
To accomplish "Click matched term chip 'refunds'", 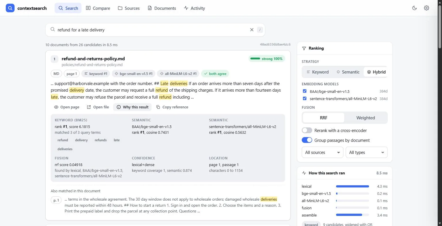I will click(101, 140).
